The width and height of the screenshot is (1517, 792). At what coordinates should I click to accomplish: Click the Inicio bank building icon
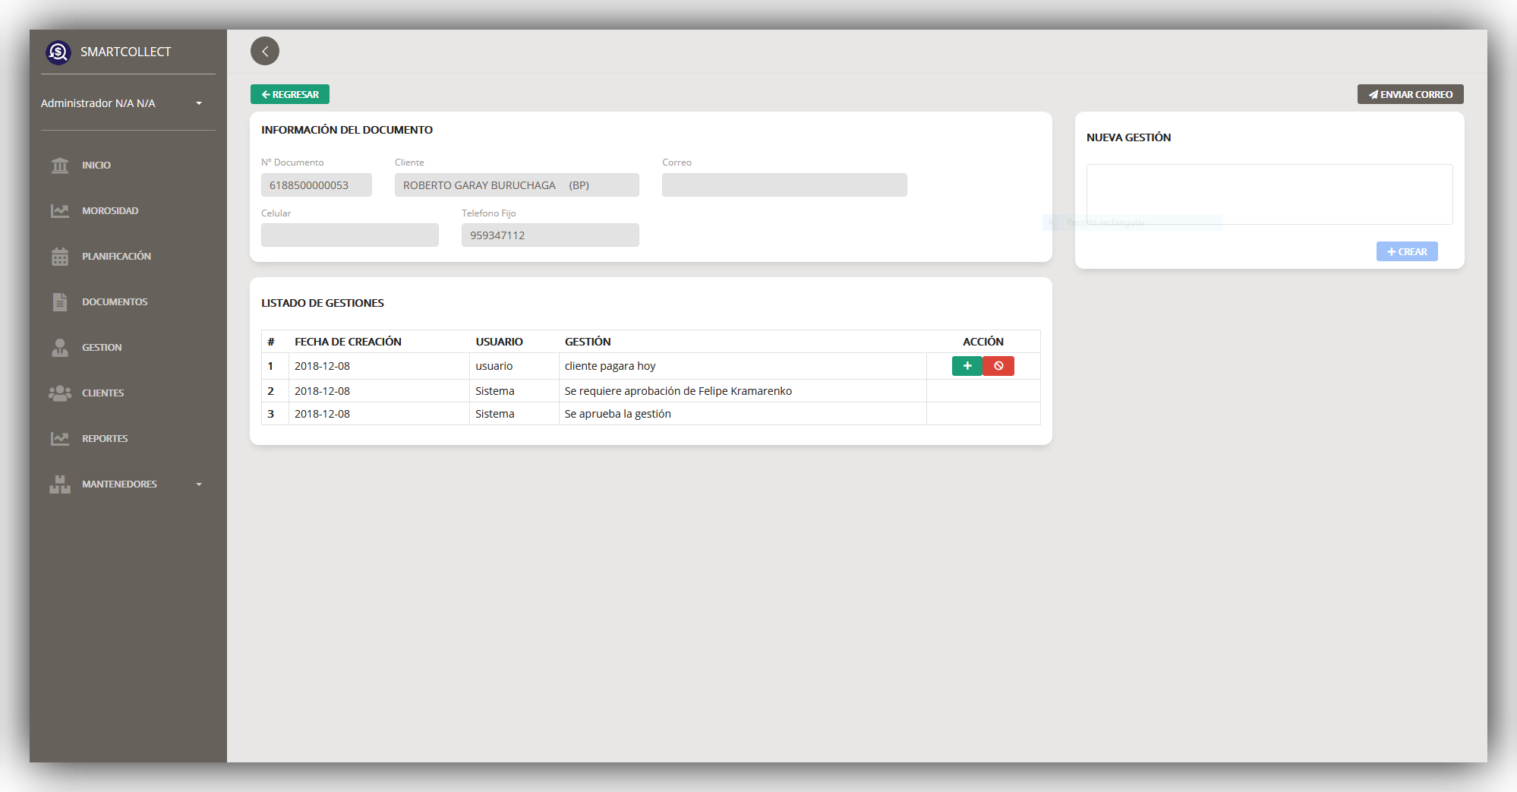click(x=60, y=166)
